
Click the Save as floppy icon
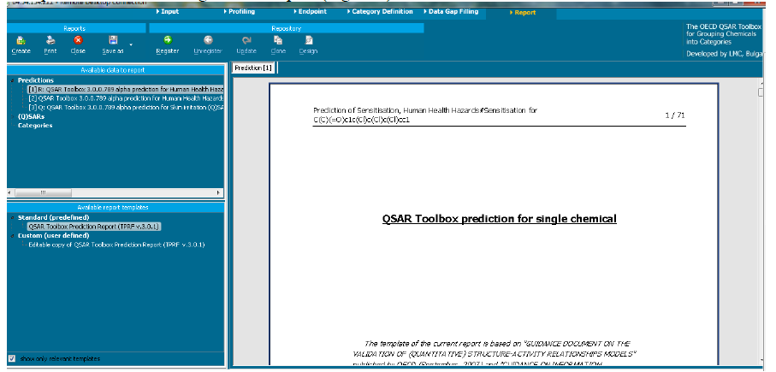113,40
